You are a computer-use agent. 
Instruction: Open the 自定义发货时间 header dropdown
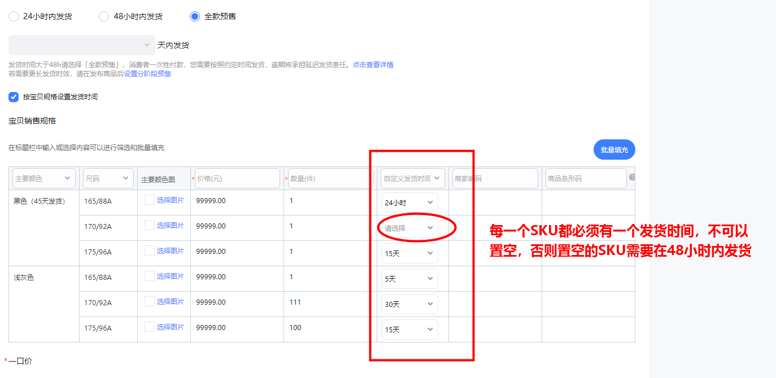click(413, 178)
